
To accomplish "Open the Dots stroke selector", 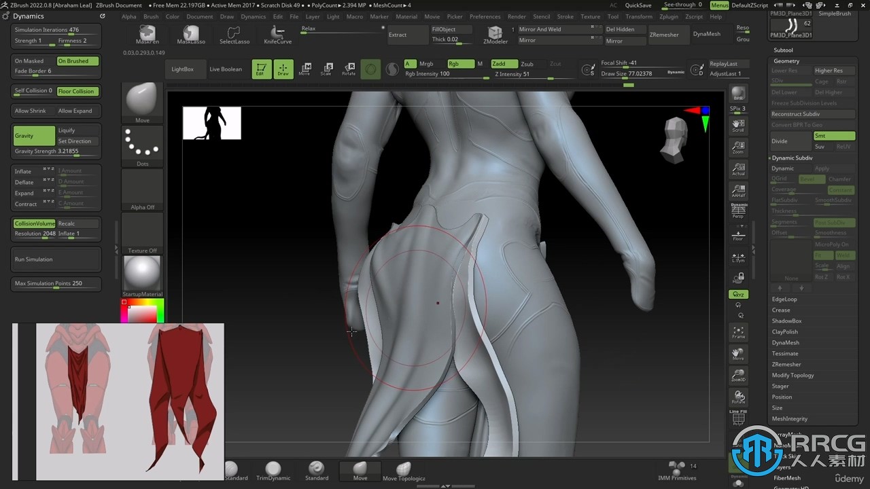I will click(142, 145).
